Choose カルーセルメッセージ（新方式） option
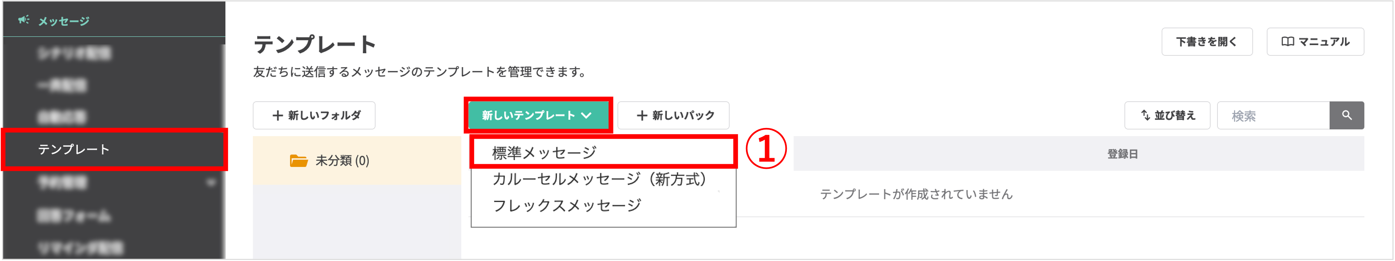Screen dimensions: 1395x261 599,179
